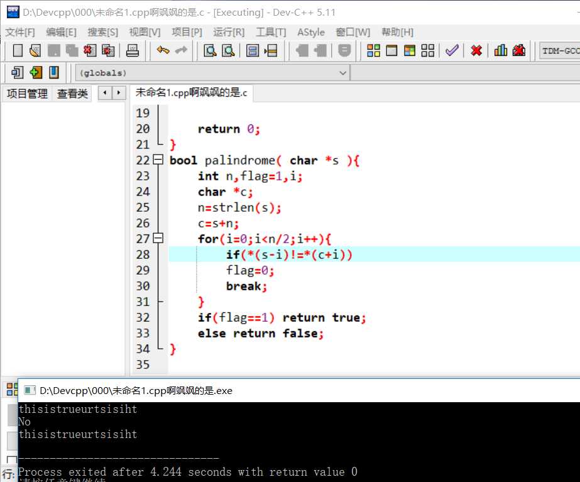Click the insert snippet toolbar icon
This screenshot has width=580, height=482.
(18, 72)
